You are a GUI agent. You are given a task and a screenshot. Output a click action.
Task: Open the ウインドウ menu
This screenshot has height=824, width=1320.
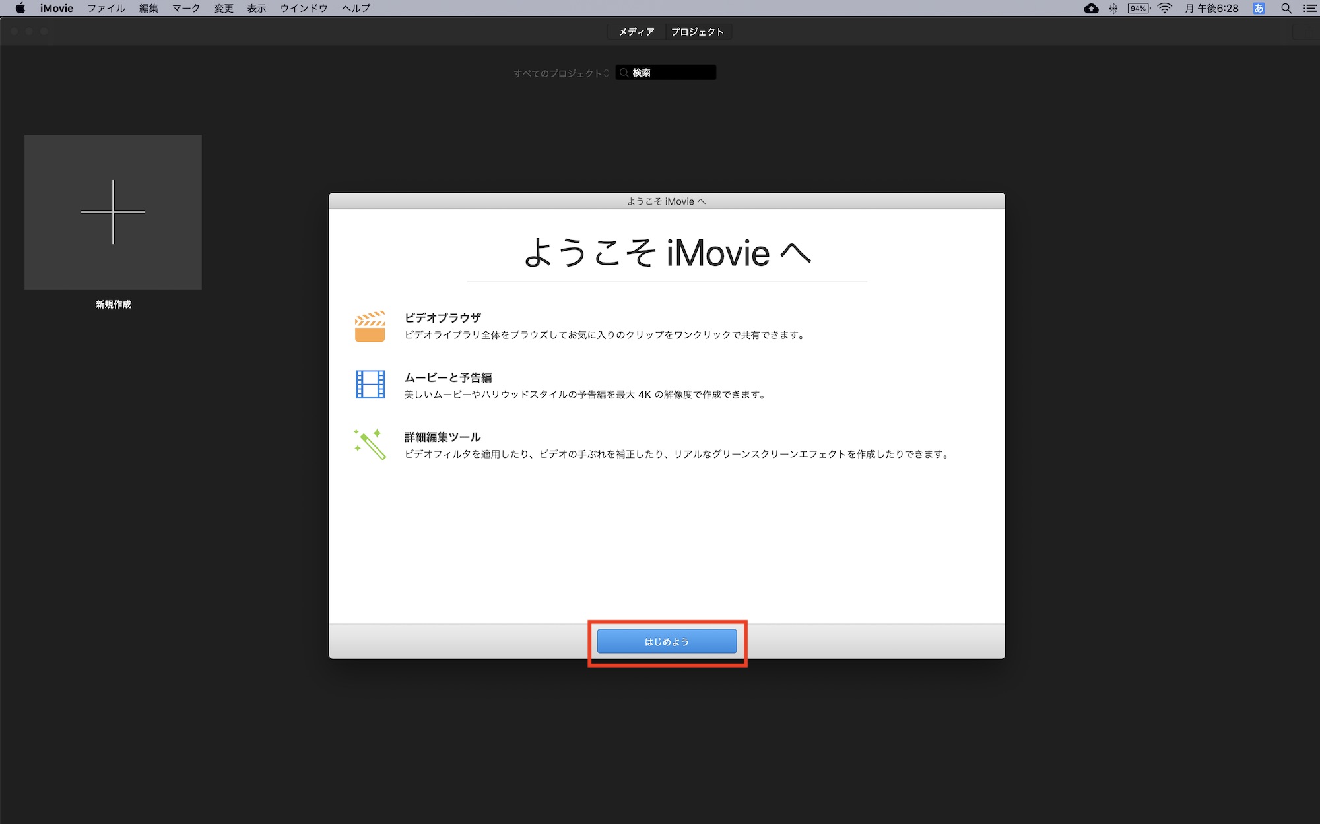pos(304,9)
